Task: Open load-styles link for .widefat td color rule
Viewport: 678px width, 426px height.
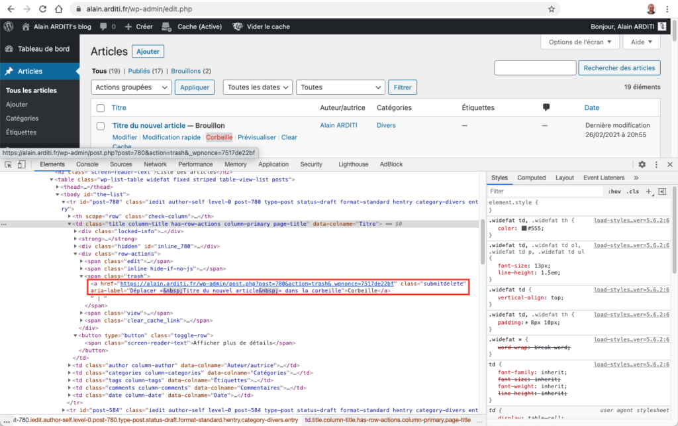Action: pyautogui.click(x=631, y=221)
